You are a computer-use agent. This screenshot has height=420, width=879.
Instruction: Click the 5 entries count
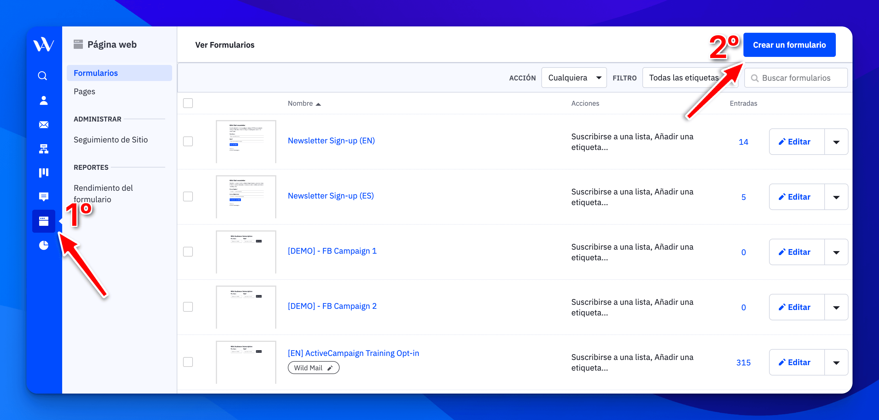[x=743, y=197]
